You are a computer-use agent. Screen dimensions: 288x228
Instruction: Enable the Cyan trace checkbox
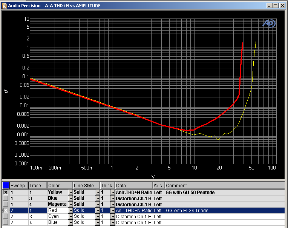coord(6,216)
